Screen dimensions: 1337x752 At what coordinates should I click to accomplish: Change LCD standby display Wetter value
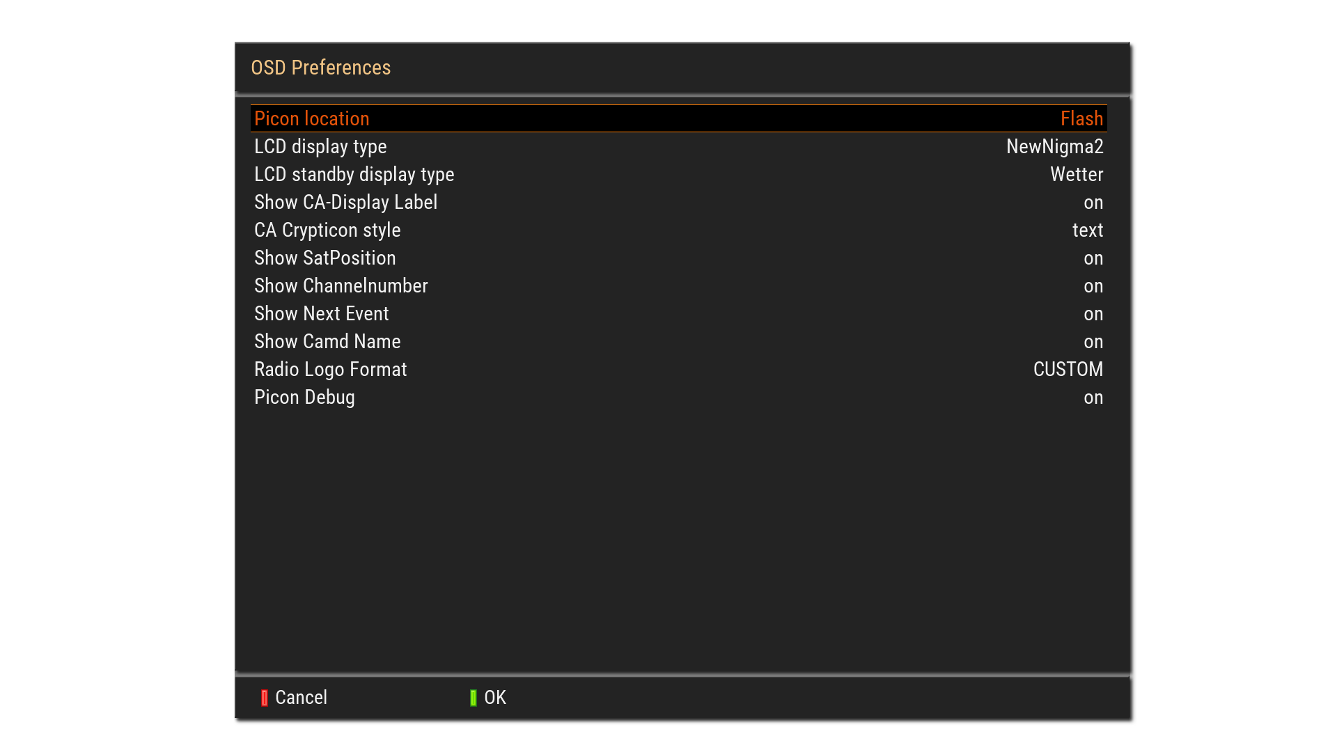click(x=1077, y=175)
